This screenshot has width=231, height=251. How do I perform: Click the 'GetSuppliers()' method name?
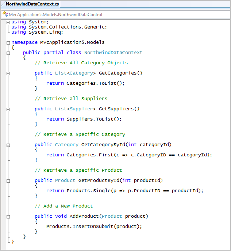coord(119,109)
